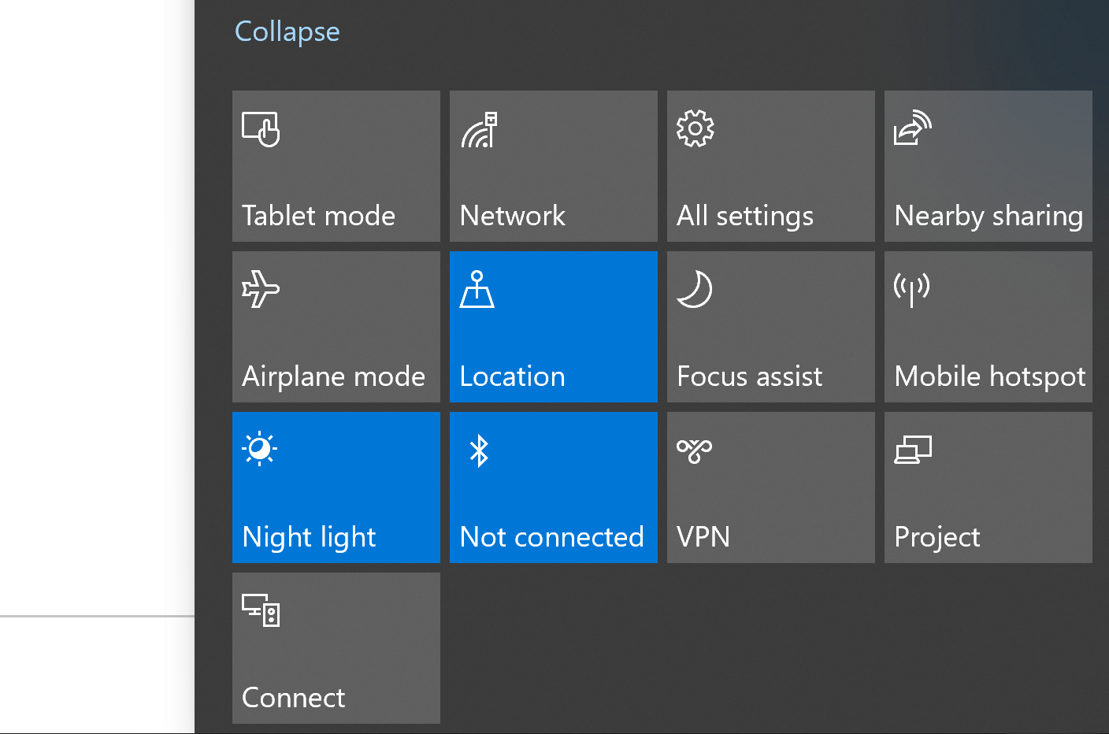1109x734 pixels.
Task: Click the 'Project' text label
Action: 937,538
